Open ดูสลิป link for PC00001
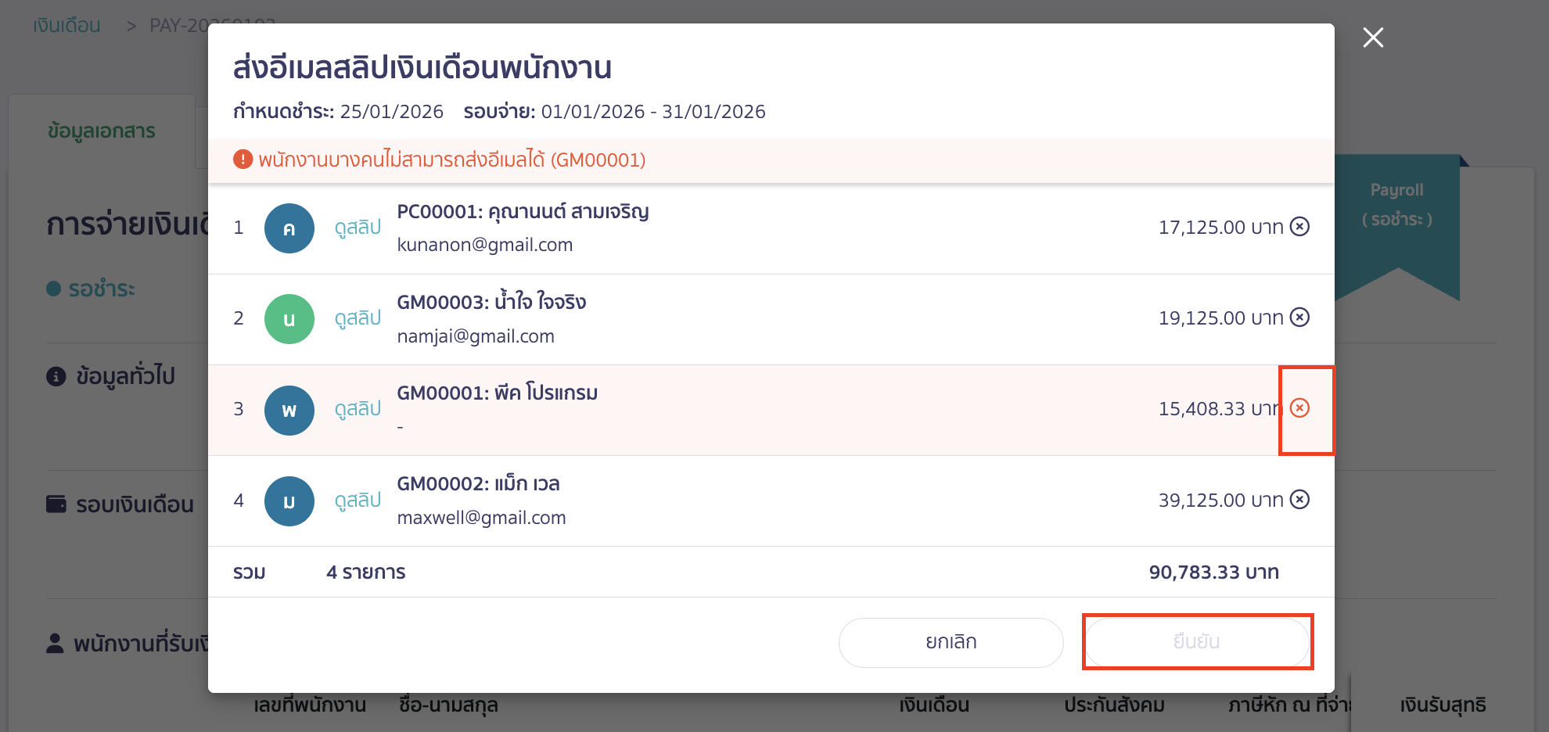 pos(358,228)
